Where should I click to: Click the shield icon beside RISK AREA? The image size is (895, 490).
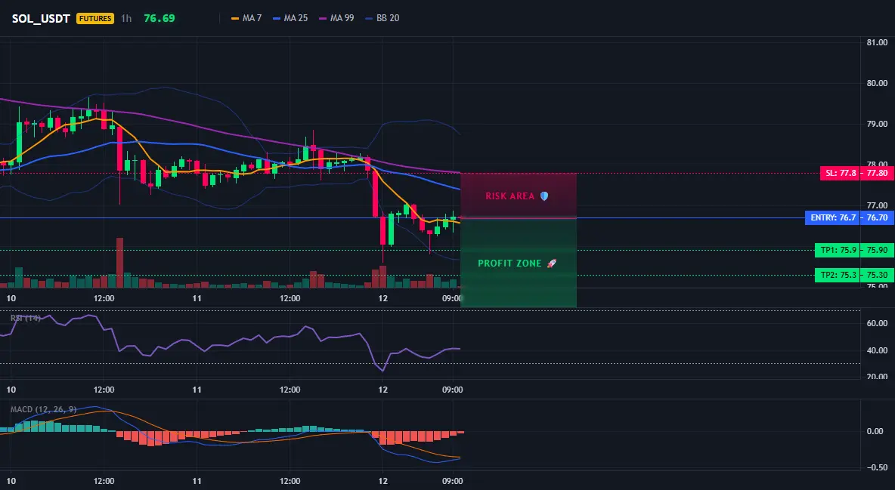click(x=544, y=196)
